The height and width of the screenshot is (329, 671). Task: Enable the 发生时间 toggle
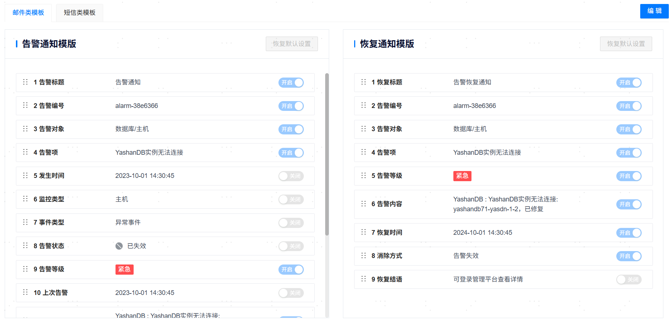291,176
